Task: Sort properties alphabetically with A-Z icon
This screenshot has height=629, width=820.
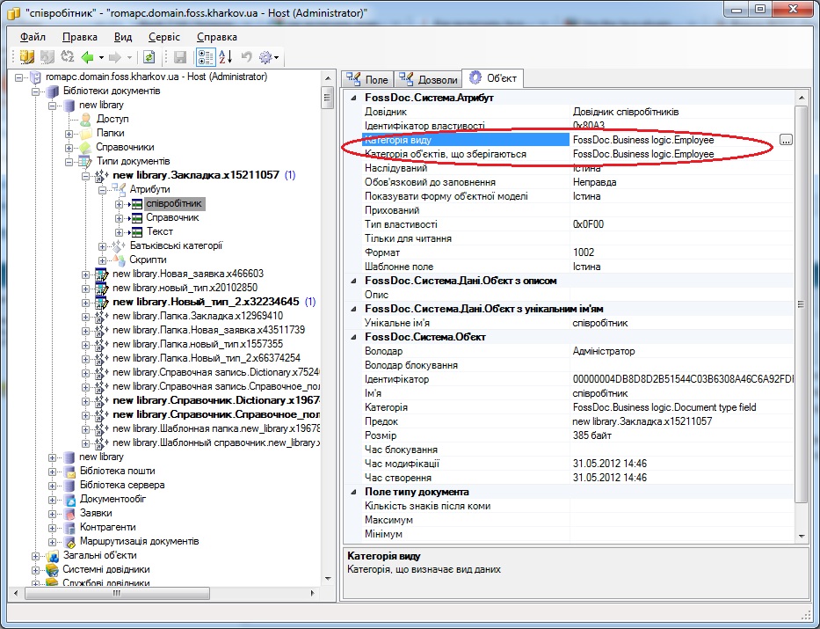Action: (x=225, y=57)
